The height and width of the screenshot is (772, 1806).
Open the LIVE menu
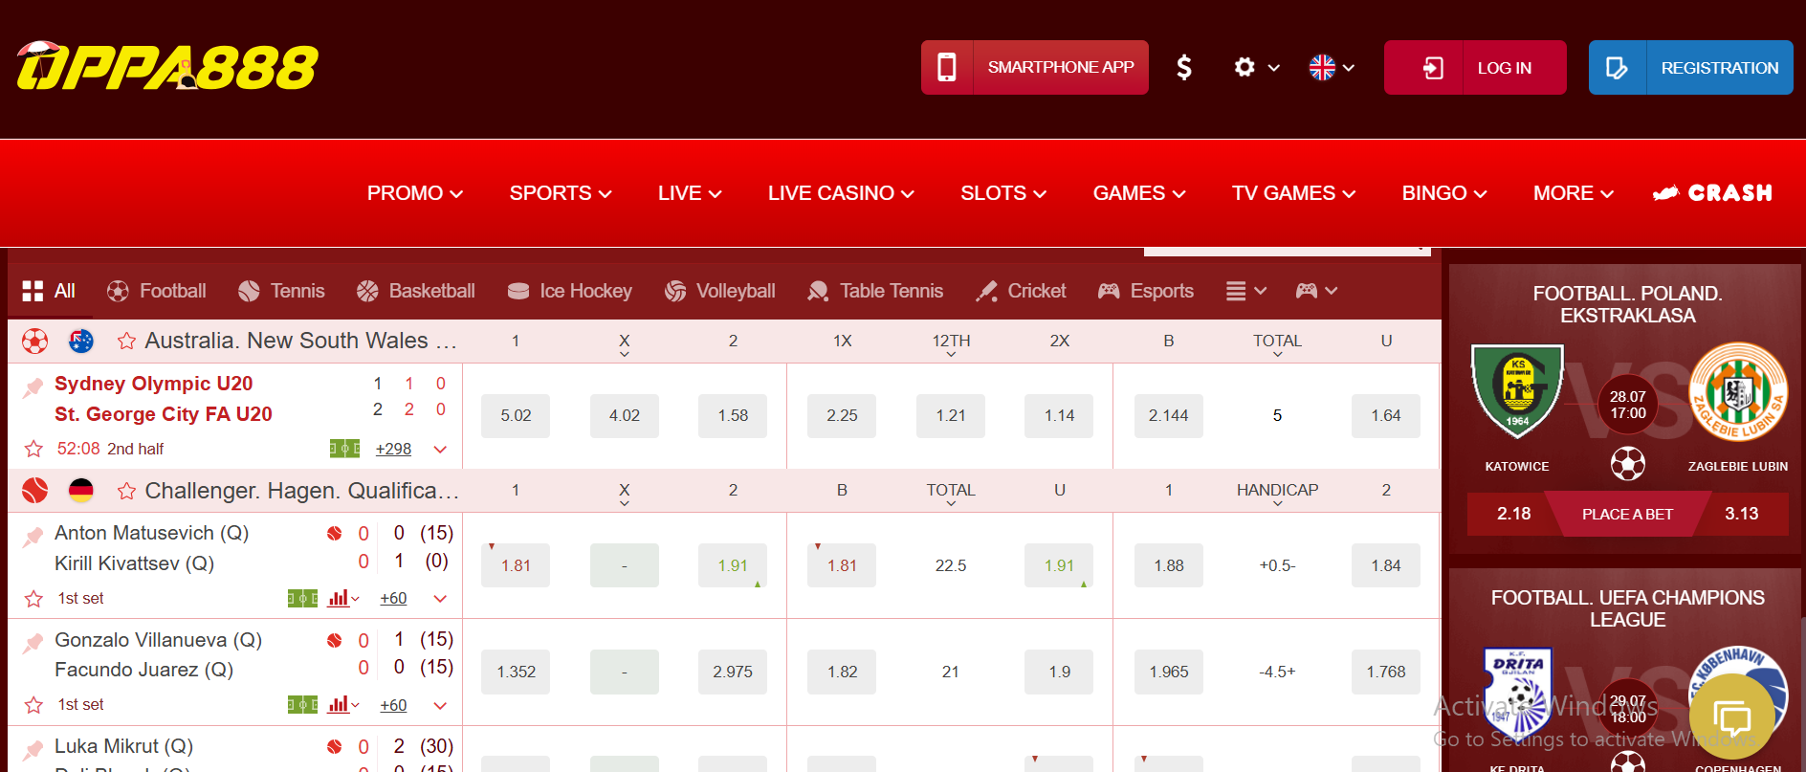pos(690,193)
